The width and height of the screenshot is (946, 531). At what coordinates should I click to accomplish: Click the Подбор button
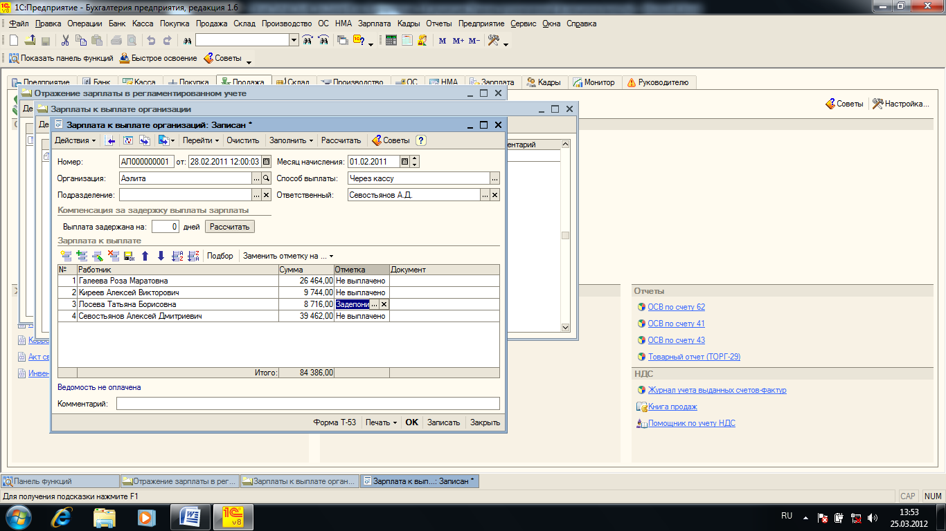tap(220, 256)
